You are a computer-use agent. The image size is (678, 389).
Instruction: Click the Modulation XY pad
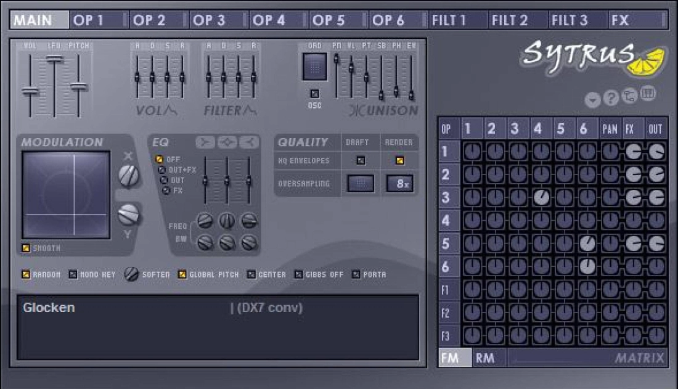66,195
